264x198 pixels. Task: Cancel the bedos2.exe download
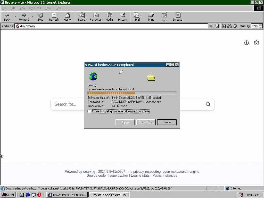tap(167, 122)
